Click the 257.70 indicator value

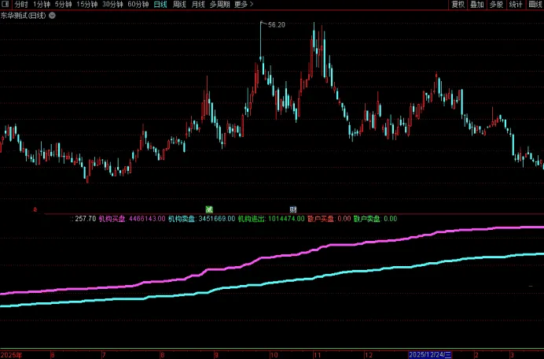tap(86, 219)
